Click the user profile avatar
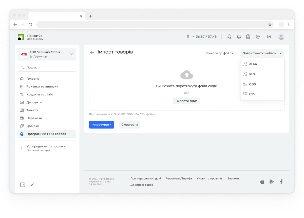 281,37
